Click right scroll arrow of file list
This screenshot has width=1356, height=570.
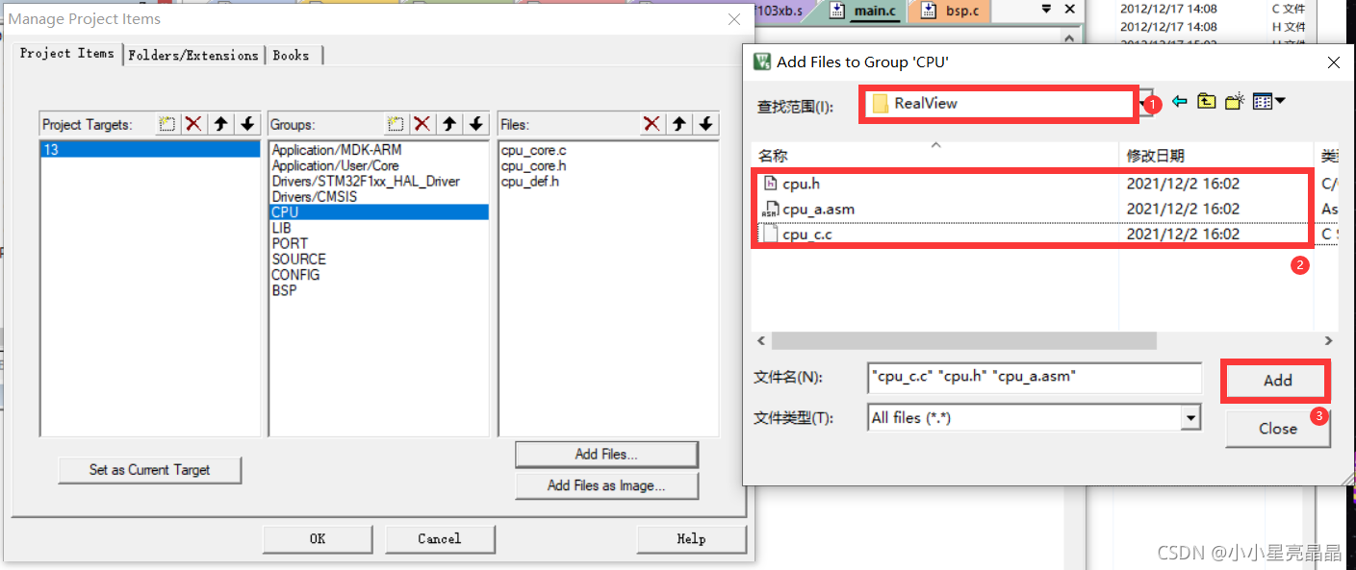click(x=1328, y=340)
